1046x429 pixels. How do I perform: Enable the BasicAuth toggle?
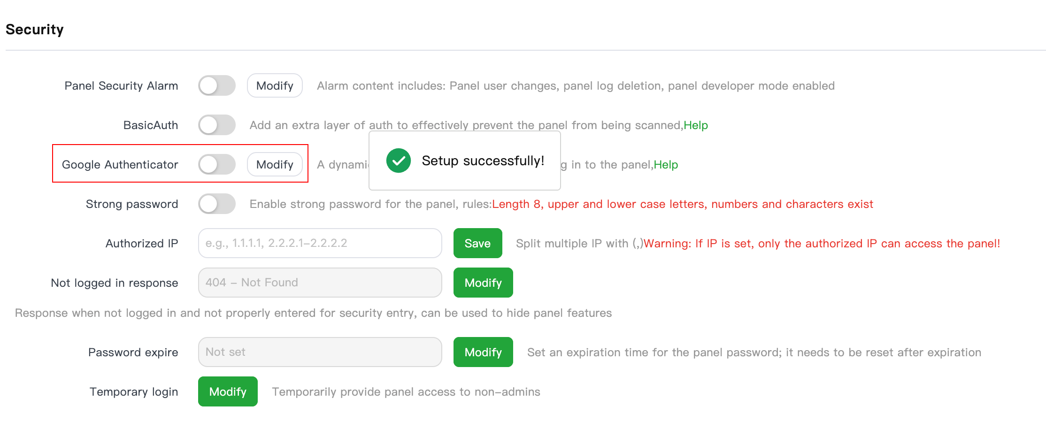[216, 125]
